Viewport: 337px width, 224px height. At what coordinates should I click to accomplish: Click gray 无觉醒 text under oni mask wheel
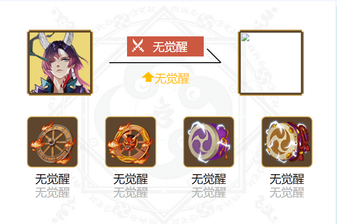[130, 192]
